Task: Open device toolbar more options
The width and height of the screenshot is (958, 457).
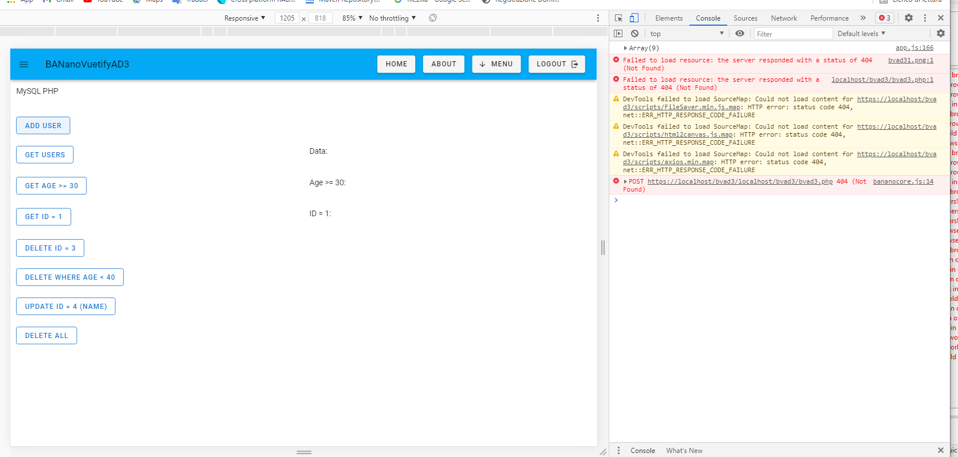Action: tap(598, 18)
